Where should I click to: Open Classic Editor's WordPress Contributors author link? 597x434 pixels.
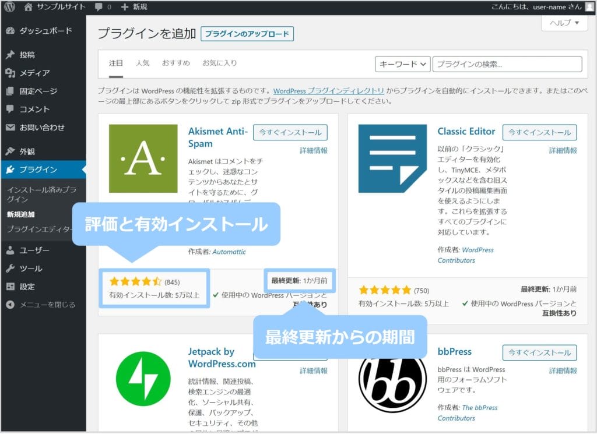(x=466, y=255)
